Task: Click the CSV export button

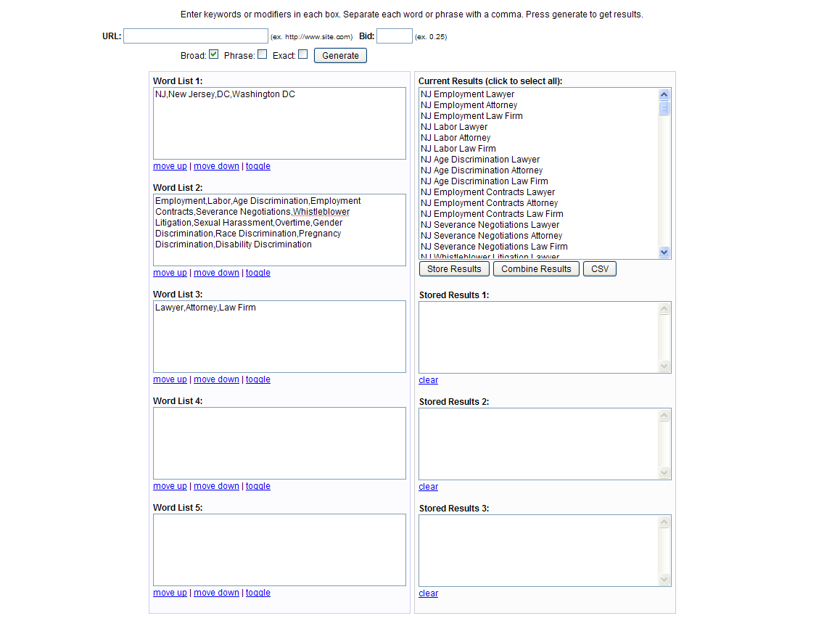Action: 600,269
